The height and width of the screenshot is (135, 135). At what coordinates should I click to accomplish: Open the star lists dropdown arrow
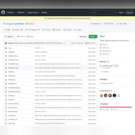pyautogui.click(x=130, y=24)
